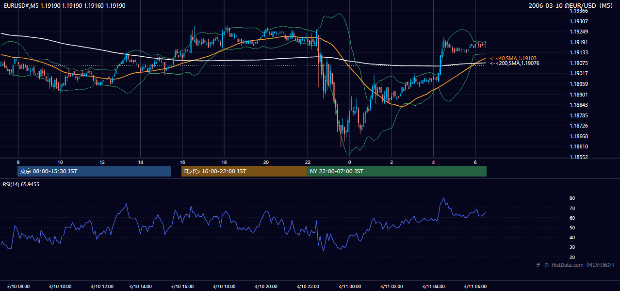
Task: Click the 3/10 16:00 bottom time label
Action: (x=182, y=286)
